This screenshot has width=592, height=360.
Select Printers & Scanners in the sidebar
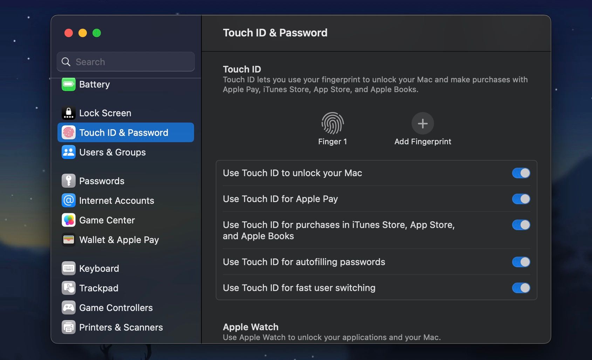69,327
